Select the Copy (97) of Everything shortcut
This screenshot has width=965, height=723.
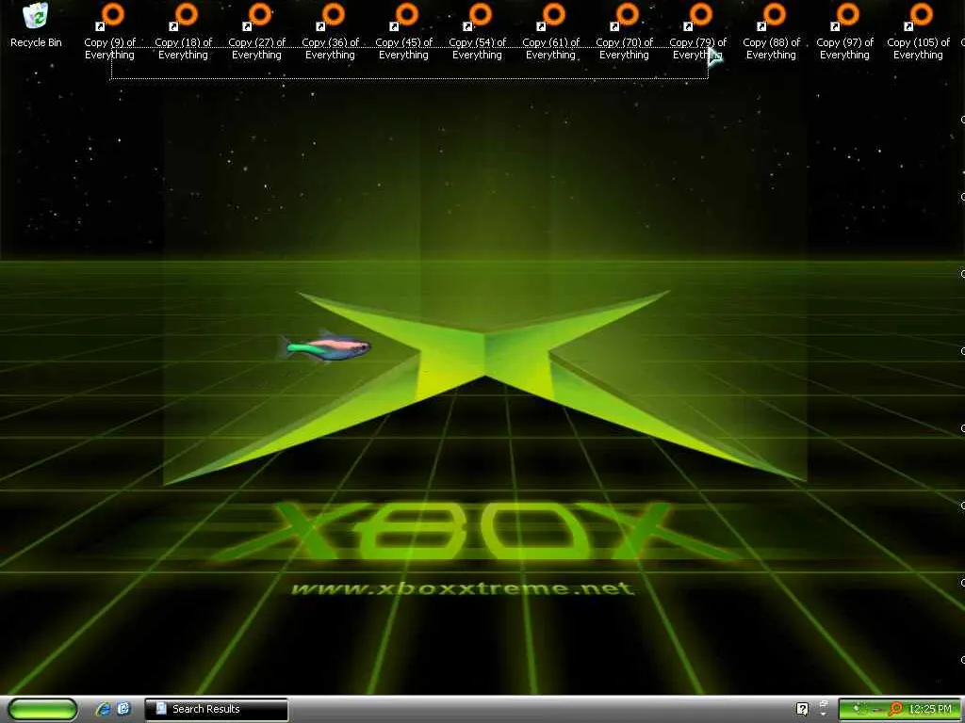point(845,32)
